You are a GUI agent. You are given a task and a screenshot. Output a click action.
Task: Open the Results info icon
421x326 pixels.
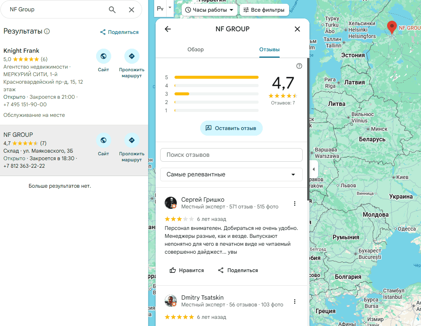click(x=47, y=31)
